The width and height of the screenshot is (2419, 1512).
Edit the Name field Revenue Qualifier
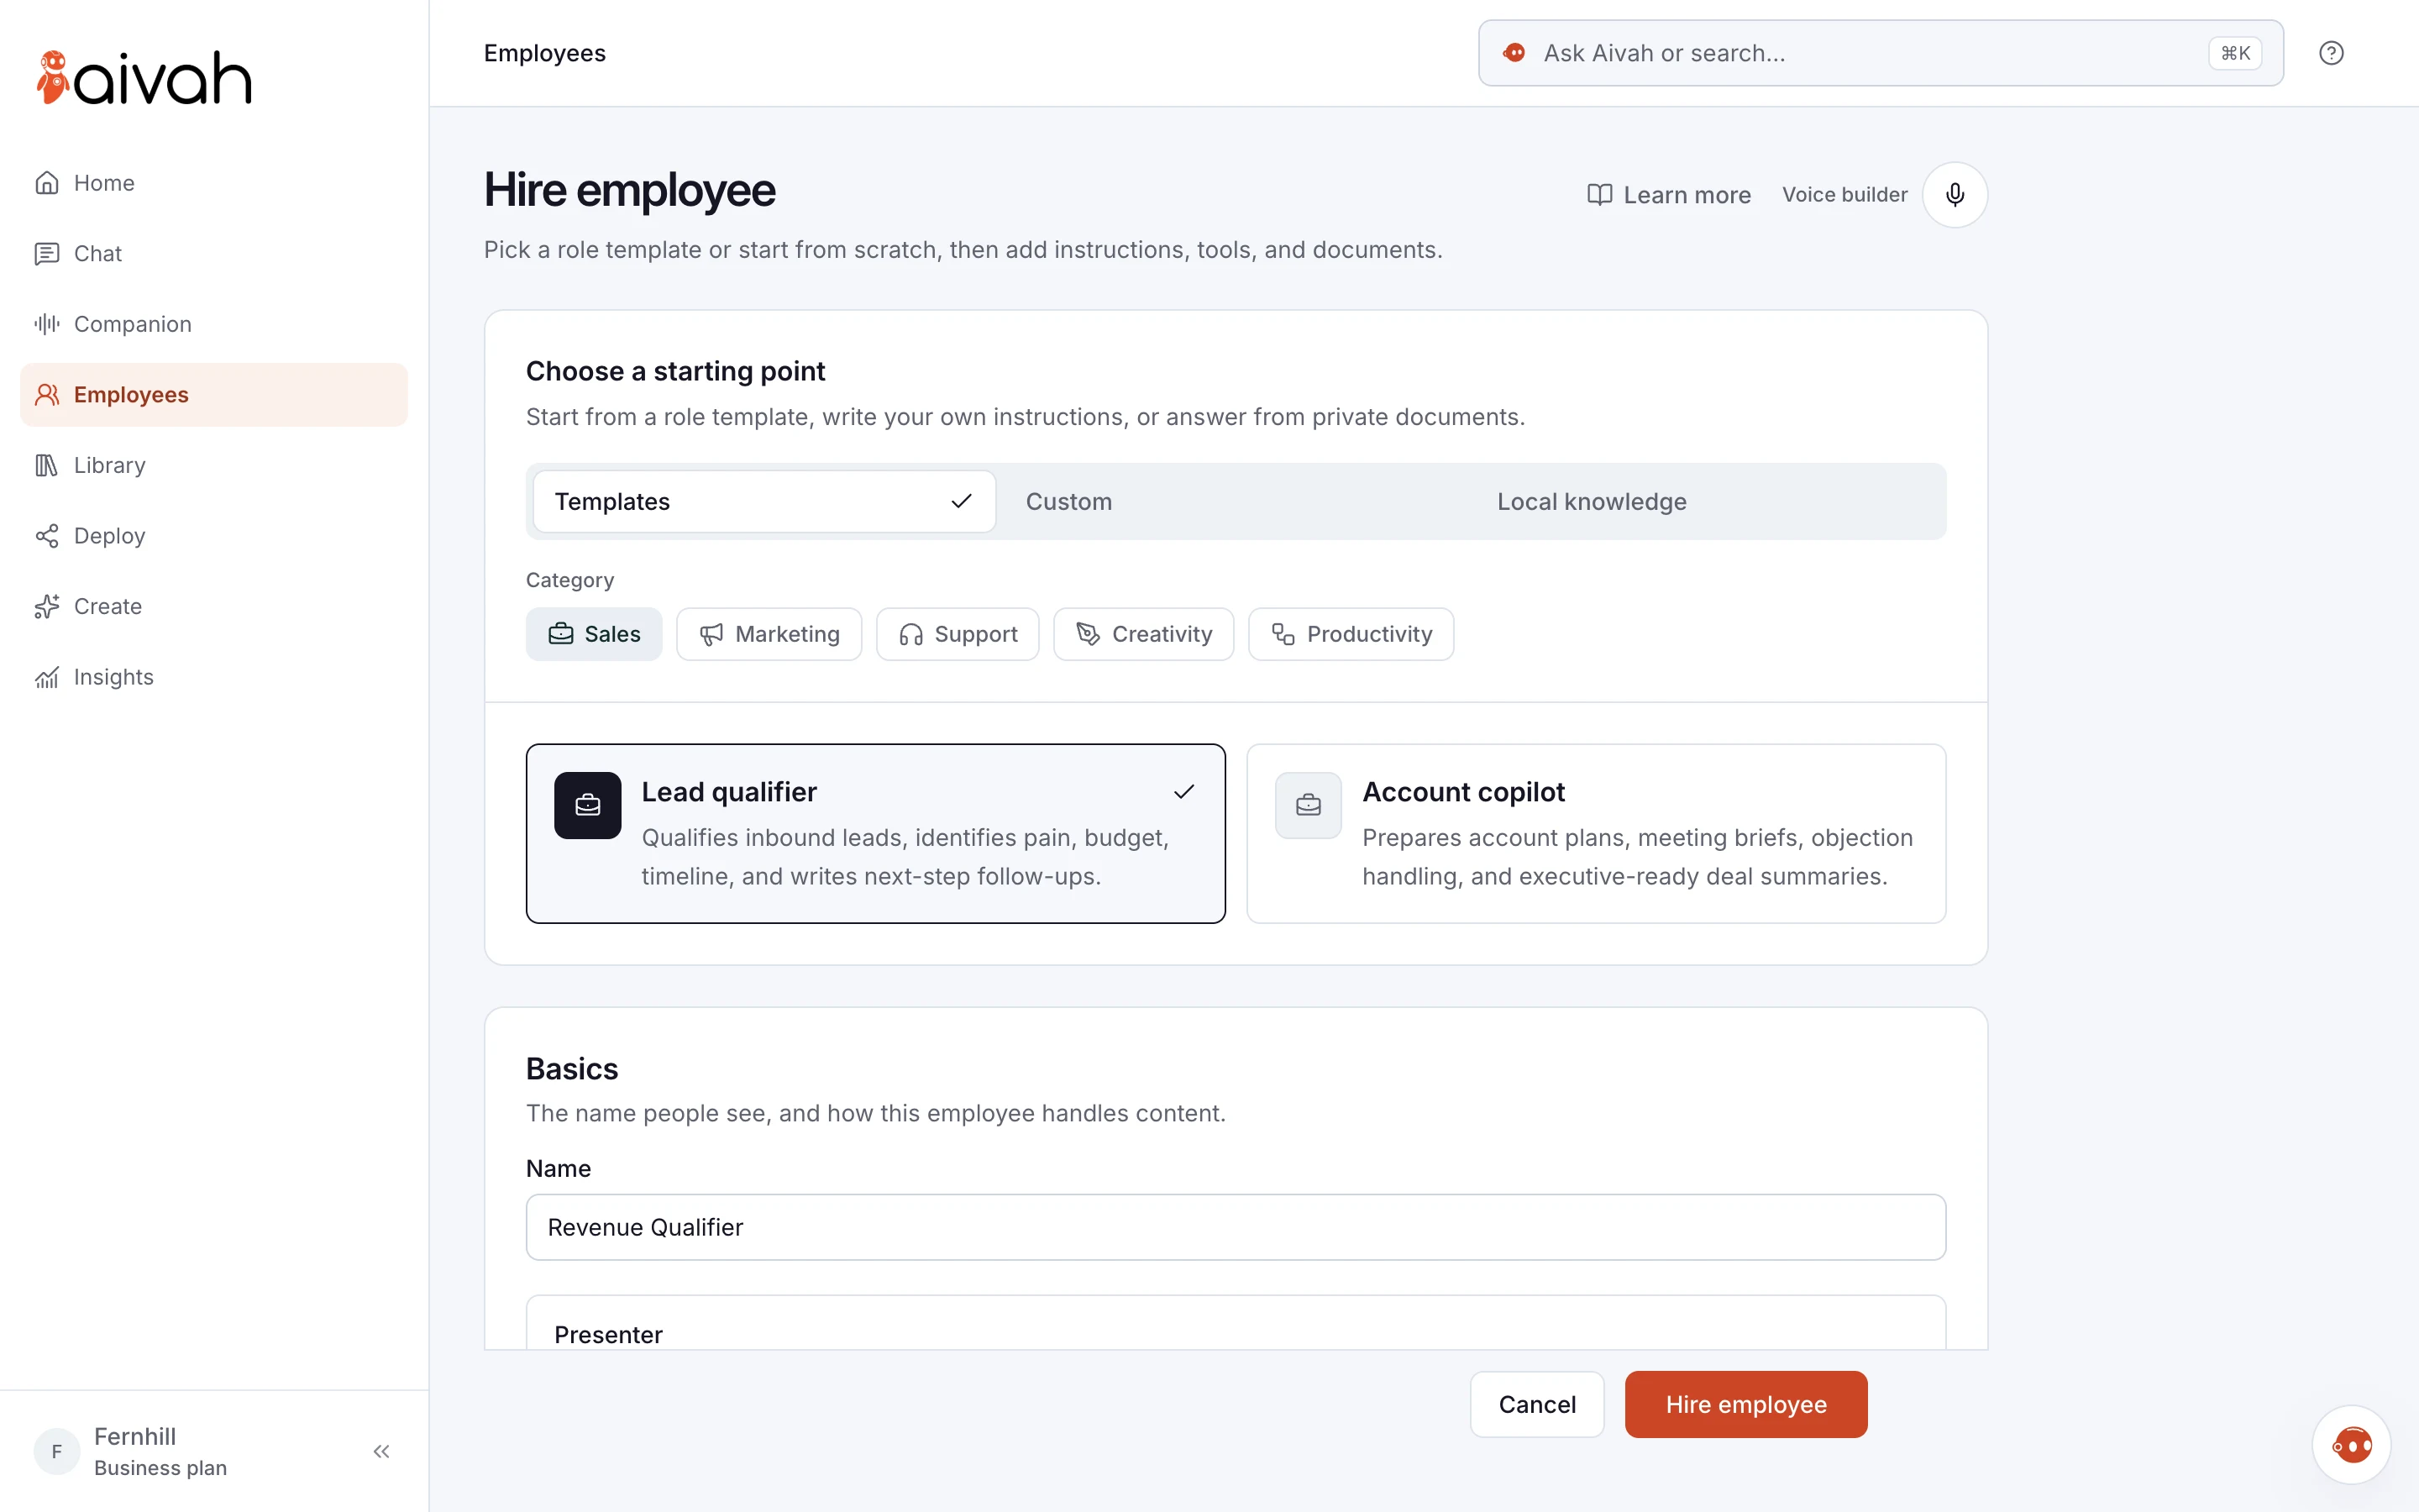coord(1236,1227)
